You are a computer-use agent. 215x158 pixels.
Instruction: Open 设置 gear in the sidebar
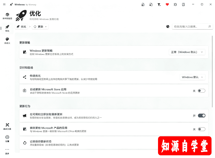tap(7, 139)
